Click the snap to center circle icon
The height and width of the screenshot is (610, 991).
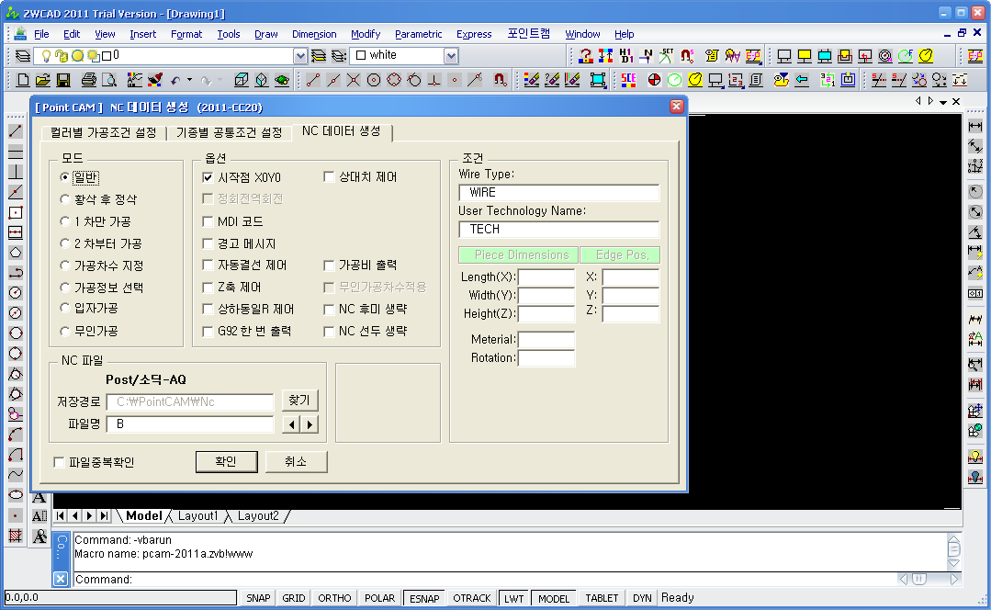pyautogui.click(x=374, y=80)
